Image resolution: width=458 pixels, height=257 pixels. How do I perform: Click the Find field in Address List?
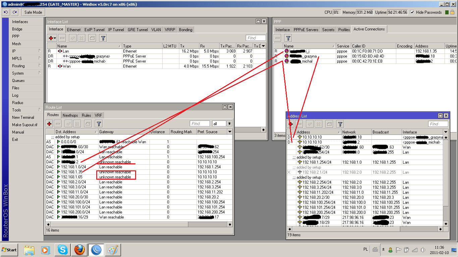(x=438, y=124)
